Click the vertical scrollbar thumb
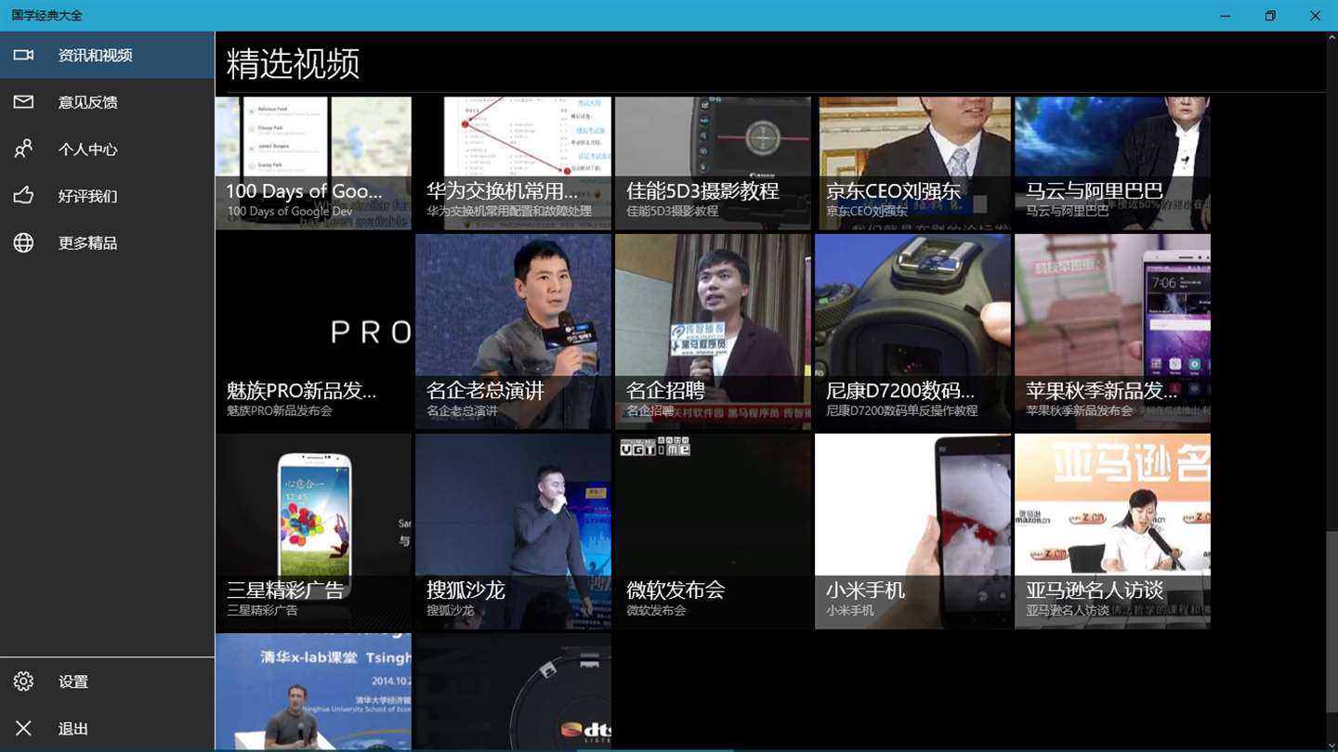This screenshot has width=1338, height=752. 1331,622
